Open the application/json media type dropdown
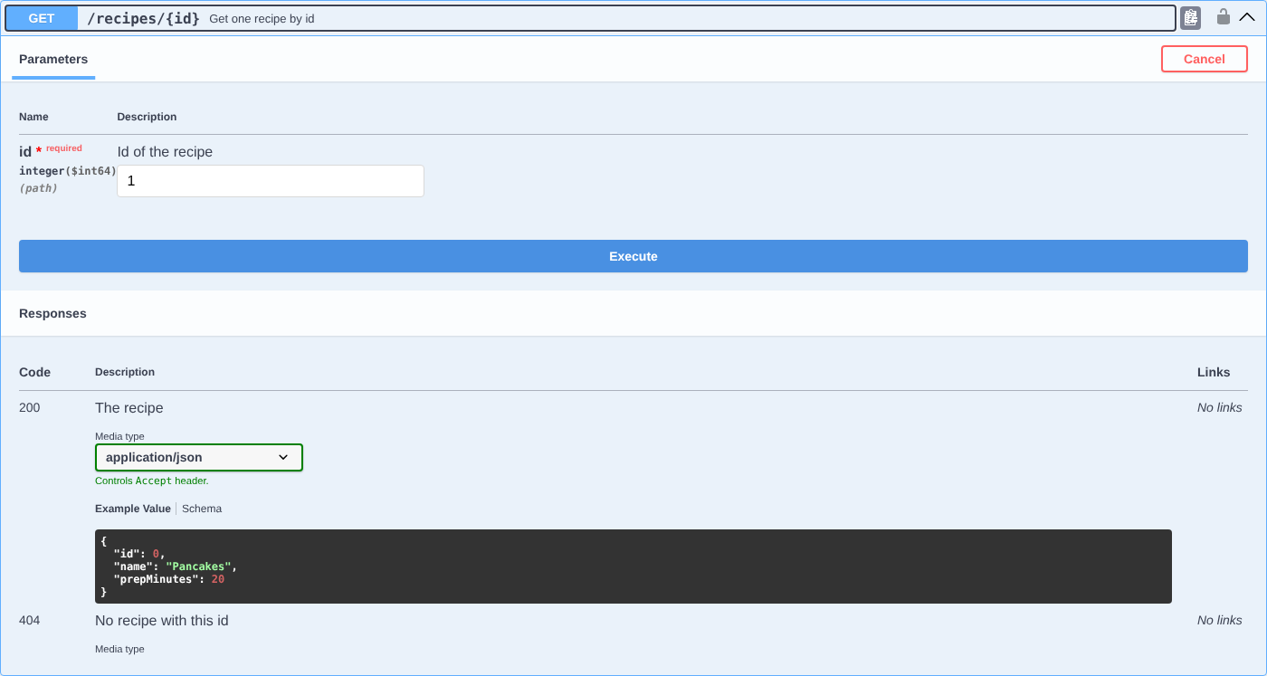Image resolution: width=1267 pixels, height=676 pixels. pyautogui.click(x=199, y=457)
